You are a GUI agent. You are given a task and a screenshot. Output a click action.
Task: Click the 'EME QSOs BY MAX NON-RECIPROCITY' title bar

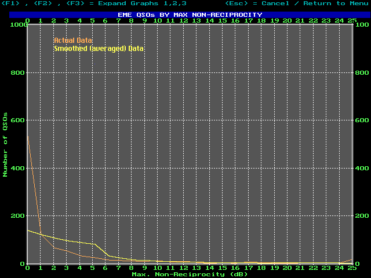coord(190,14)
